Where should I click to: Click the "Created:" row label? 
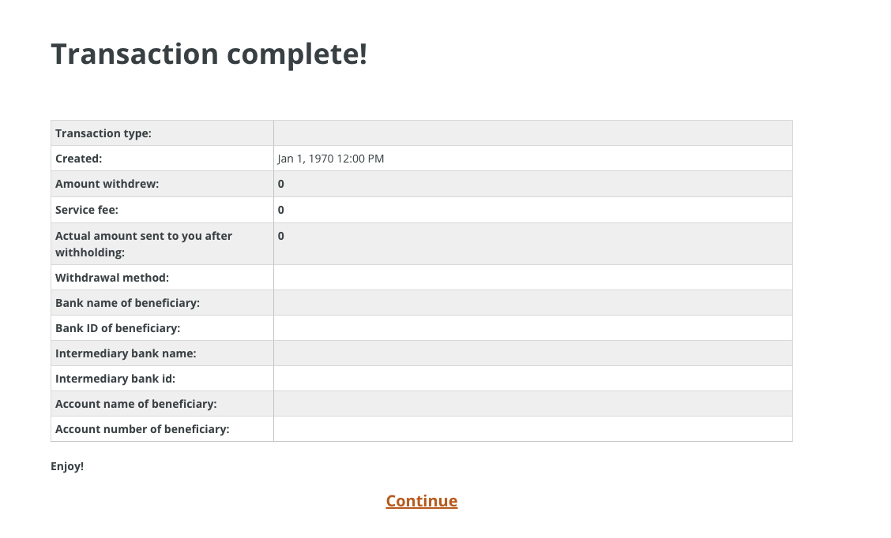(79, 159)
